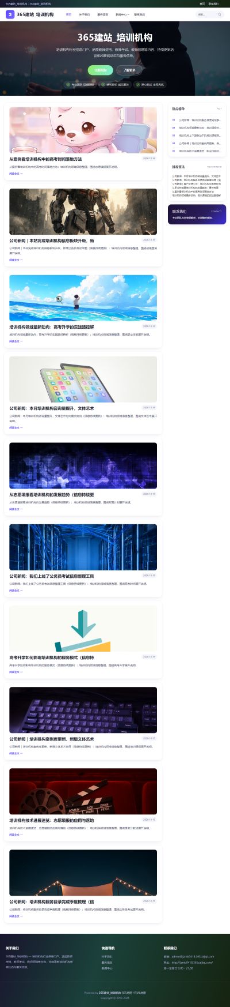The image size is (230, 1007).
Task: Click 阅读全文 under the 高考时间落地方法 article
Action: (16, 173)
